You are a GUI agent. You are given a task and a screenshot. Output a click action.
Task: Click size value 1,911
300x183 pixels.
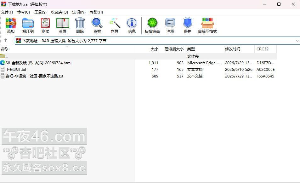[x=153, y=63]
